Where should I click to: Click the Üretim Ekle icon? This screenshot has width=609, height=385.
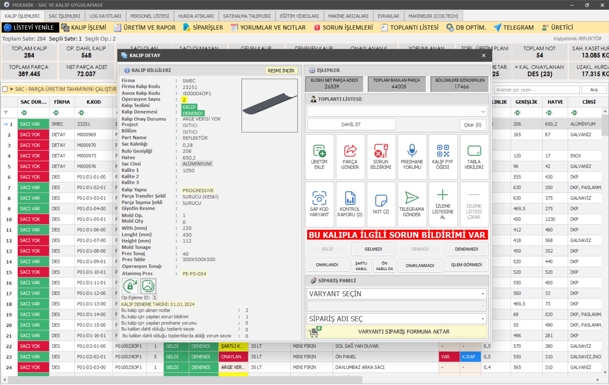[319, 151]
